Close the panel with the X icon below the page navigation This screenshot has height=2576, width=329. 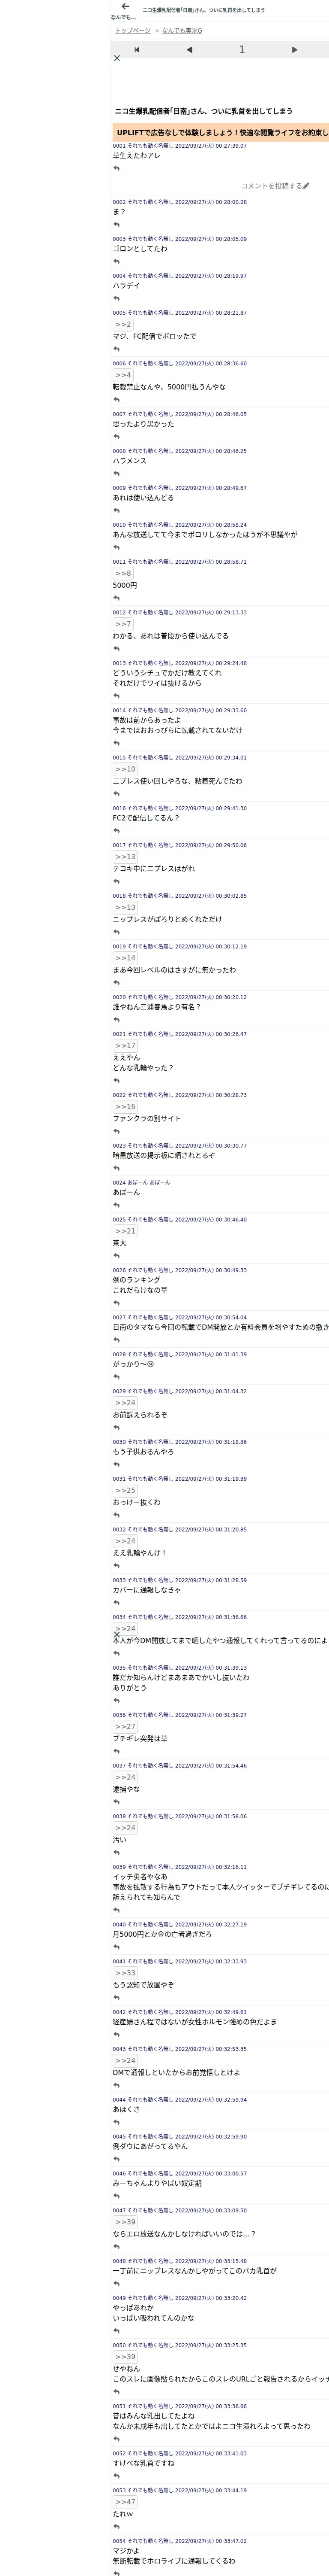pos(117,58)
